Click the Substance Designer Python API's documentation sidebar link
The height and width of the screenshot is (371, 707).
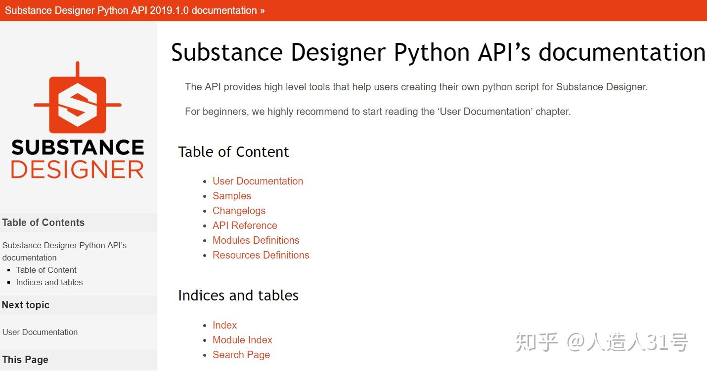(64, 252)
